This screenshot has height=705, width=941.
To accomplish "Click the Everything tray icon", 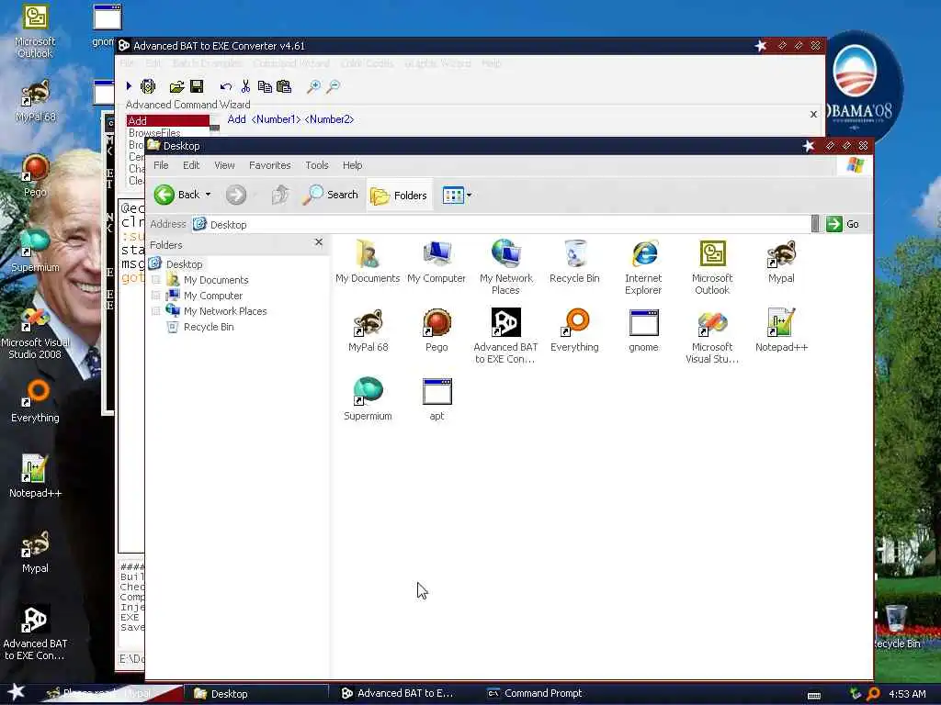I will [x=873, y=694].
